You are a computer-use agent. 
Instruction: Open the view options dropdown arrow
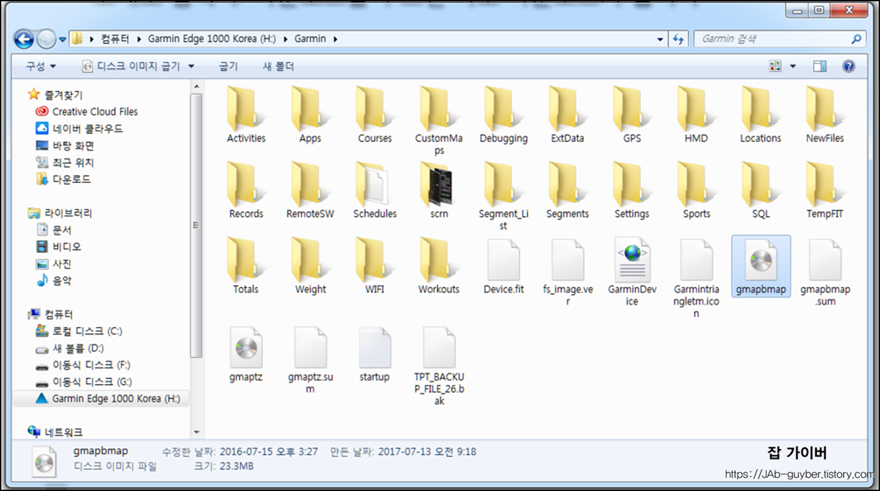793,66
